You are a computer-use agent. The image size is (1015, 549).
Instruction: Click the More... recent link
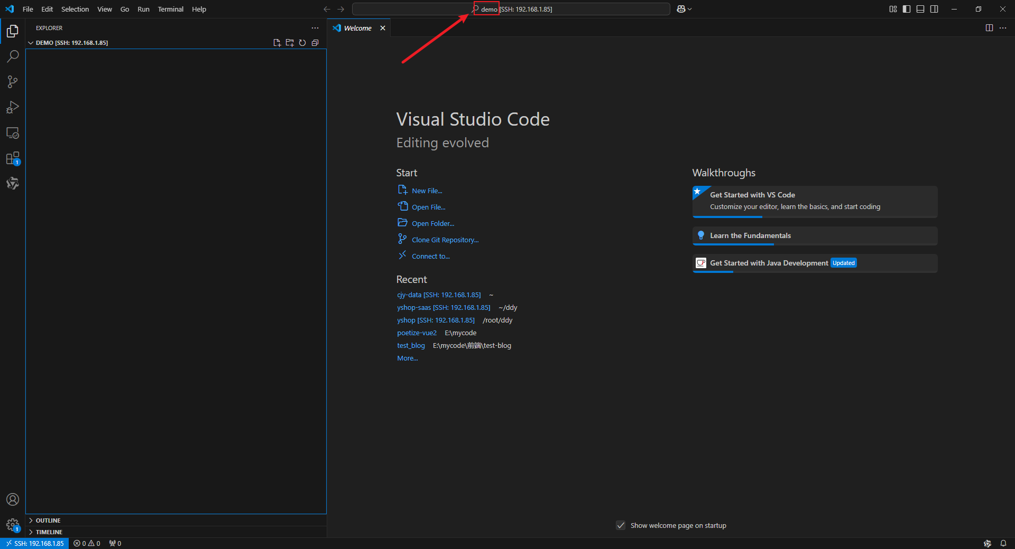408,358
